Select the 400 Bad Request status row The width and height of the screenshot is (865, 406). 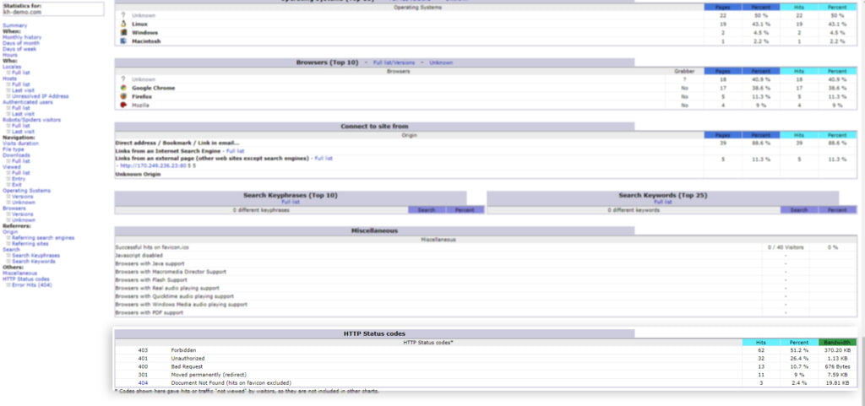486,366
